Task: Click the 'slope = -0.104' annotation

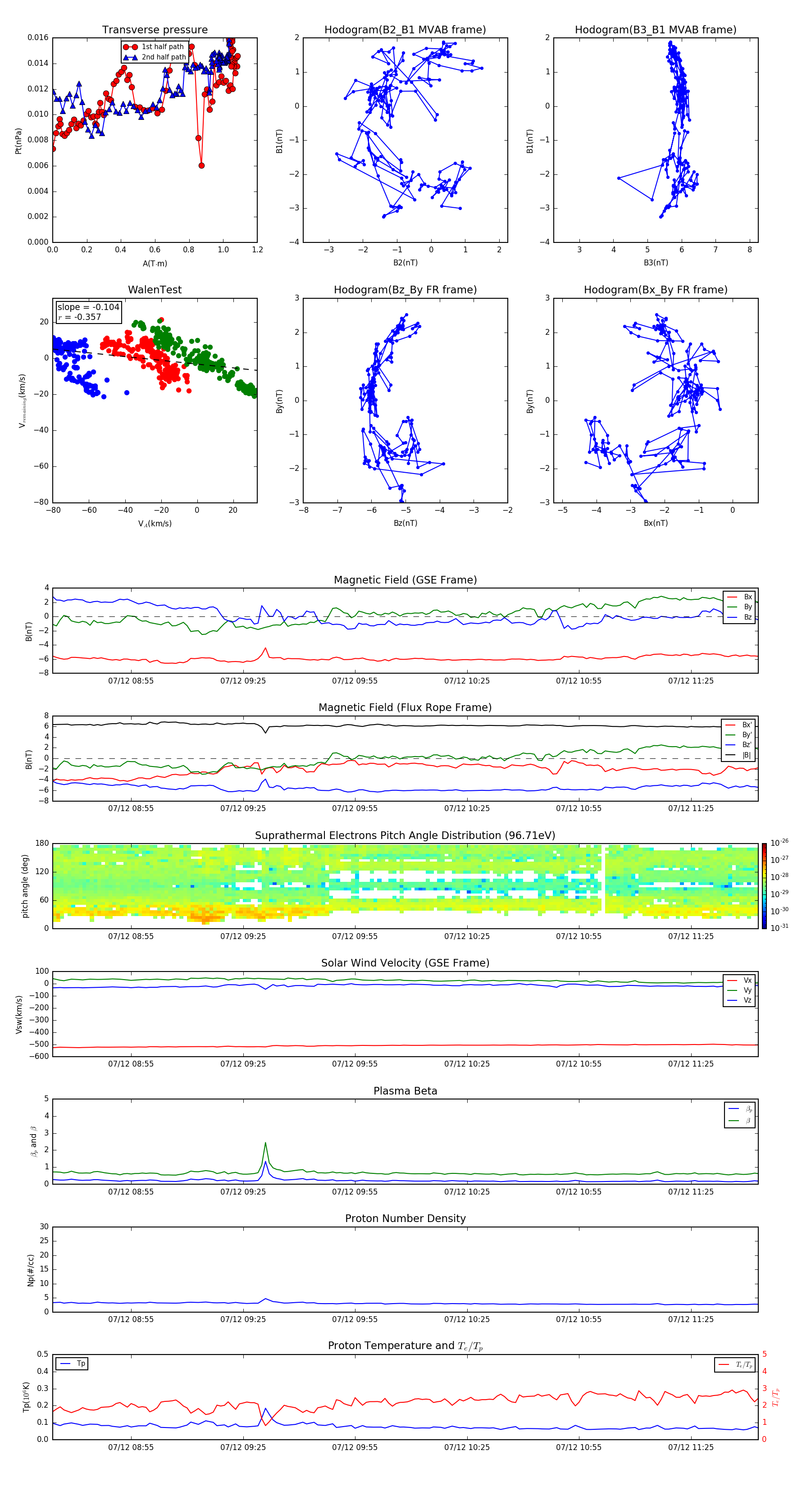Action: pyautogui.click(x=88, y=307)
